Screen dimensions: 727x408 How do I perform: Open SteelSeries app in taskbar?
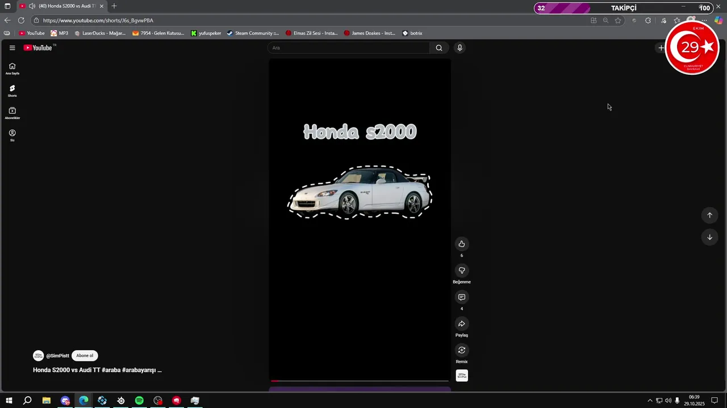point(121,401)
